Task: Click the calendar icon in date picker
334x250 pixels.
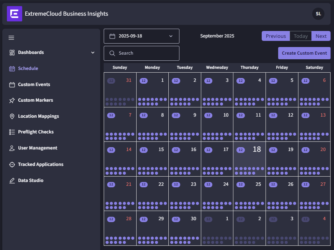Action: coord(112,36)
